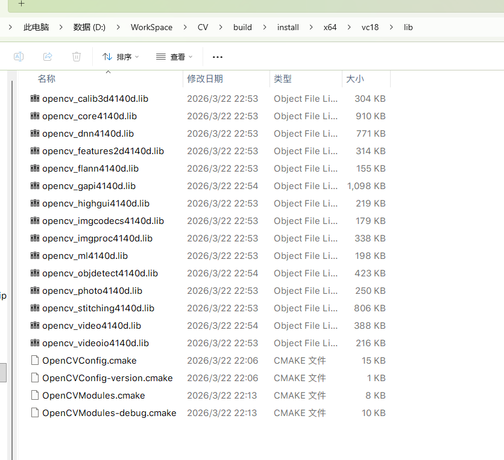Image resolution: width=504 pixels, height=460 pixels.
Task: Sort files by 大小 column header
Action: (x=354, y=79)
